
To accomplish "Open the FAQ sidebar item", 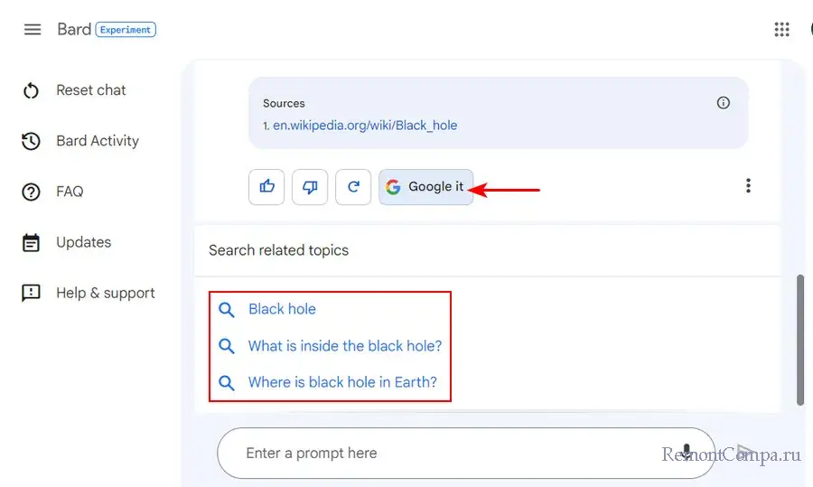I will 69,192.
